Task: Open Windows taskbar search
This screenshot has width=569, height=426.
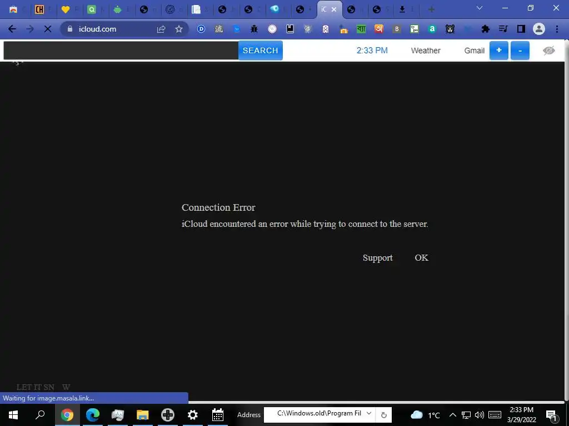Action: click(40, 415)
